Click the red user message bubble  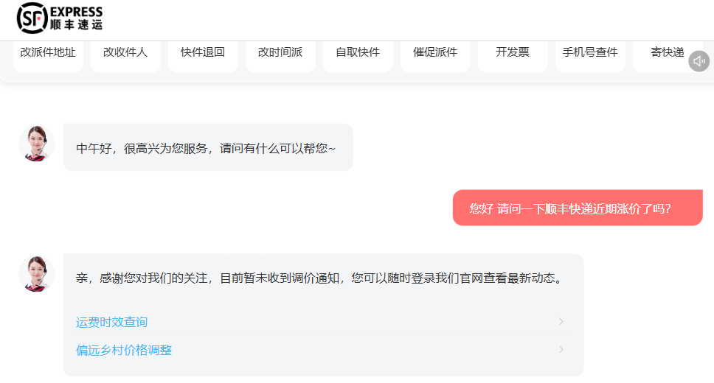(x=577, y=208)
